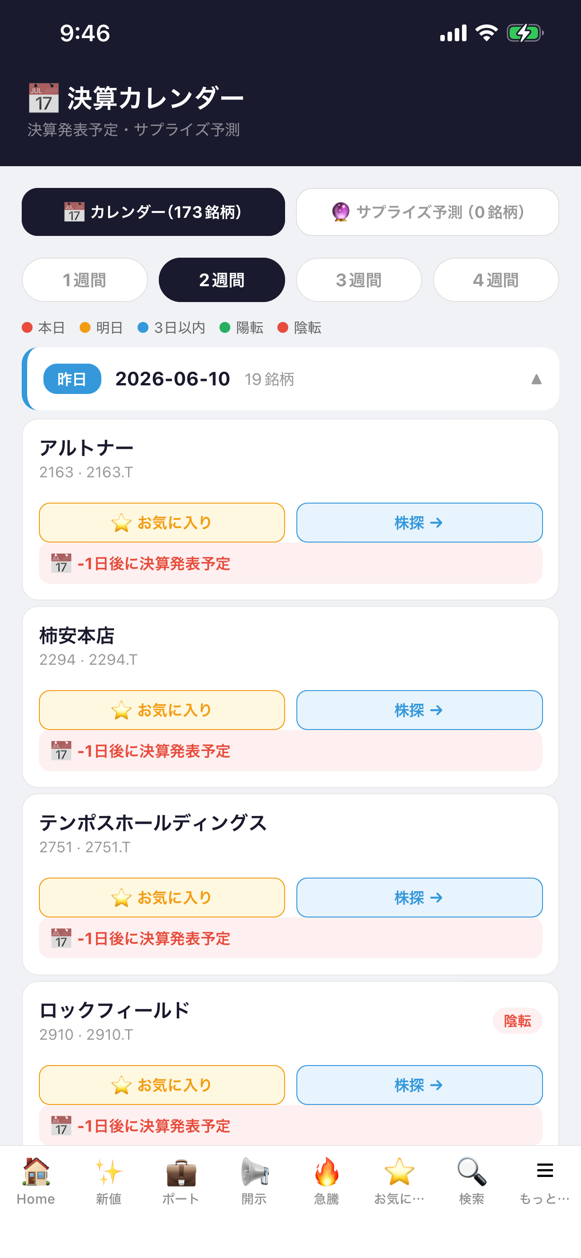Add テンポスホールディングス to お気に入り
This screenshot has width=581, height=1258.
pyautogui.click(x=162, y=898)
